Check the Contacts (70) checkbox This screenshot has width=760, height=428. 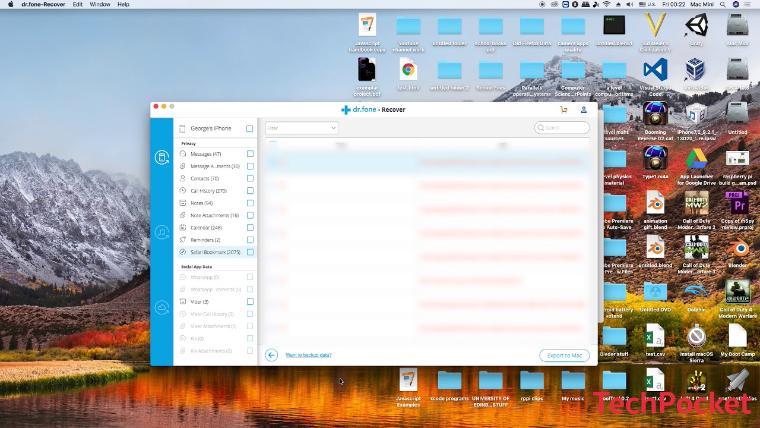coord(250,178)
